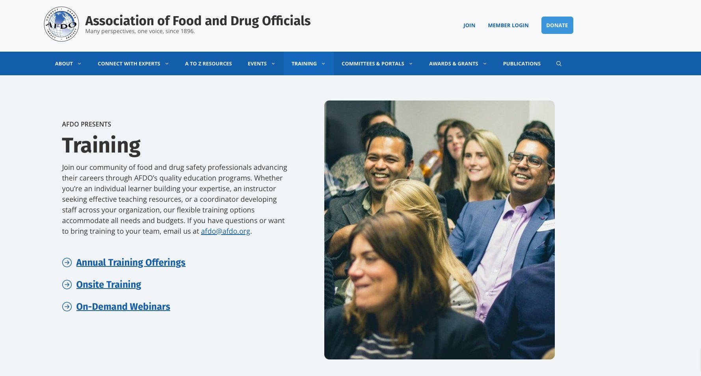Viewport: 701px width, 376px height.
Task: Open the search magnifier icon
Action: (x=559, y=63)
